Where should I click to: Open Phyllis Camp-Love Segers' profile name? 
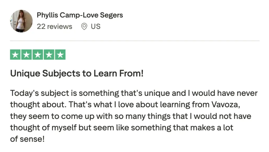click(80, 15)
